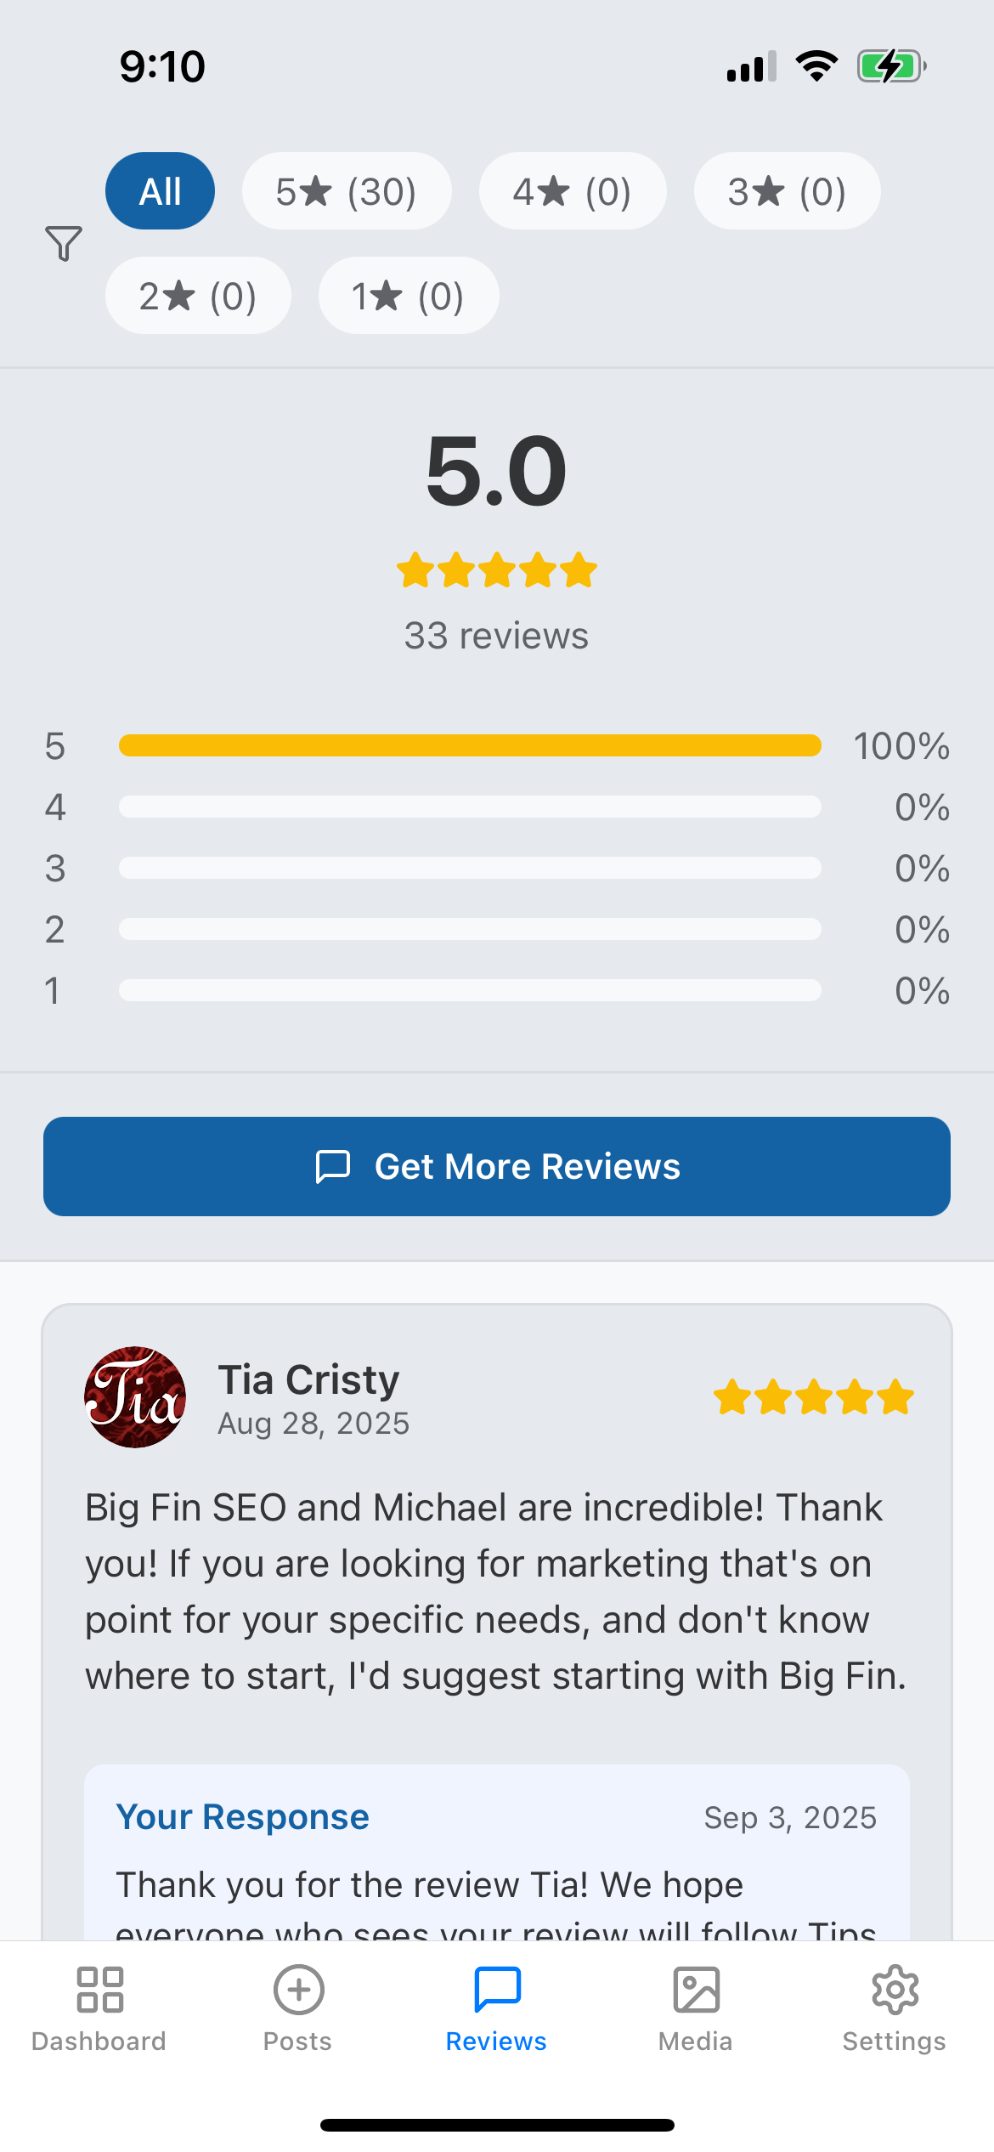
Task: Open the Dashboard grid icon
Action: tap(99, 1990)
